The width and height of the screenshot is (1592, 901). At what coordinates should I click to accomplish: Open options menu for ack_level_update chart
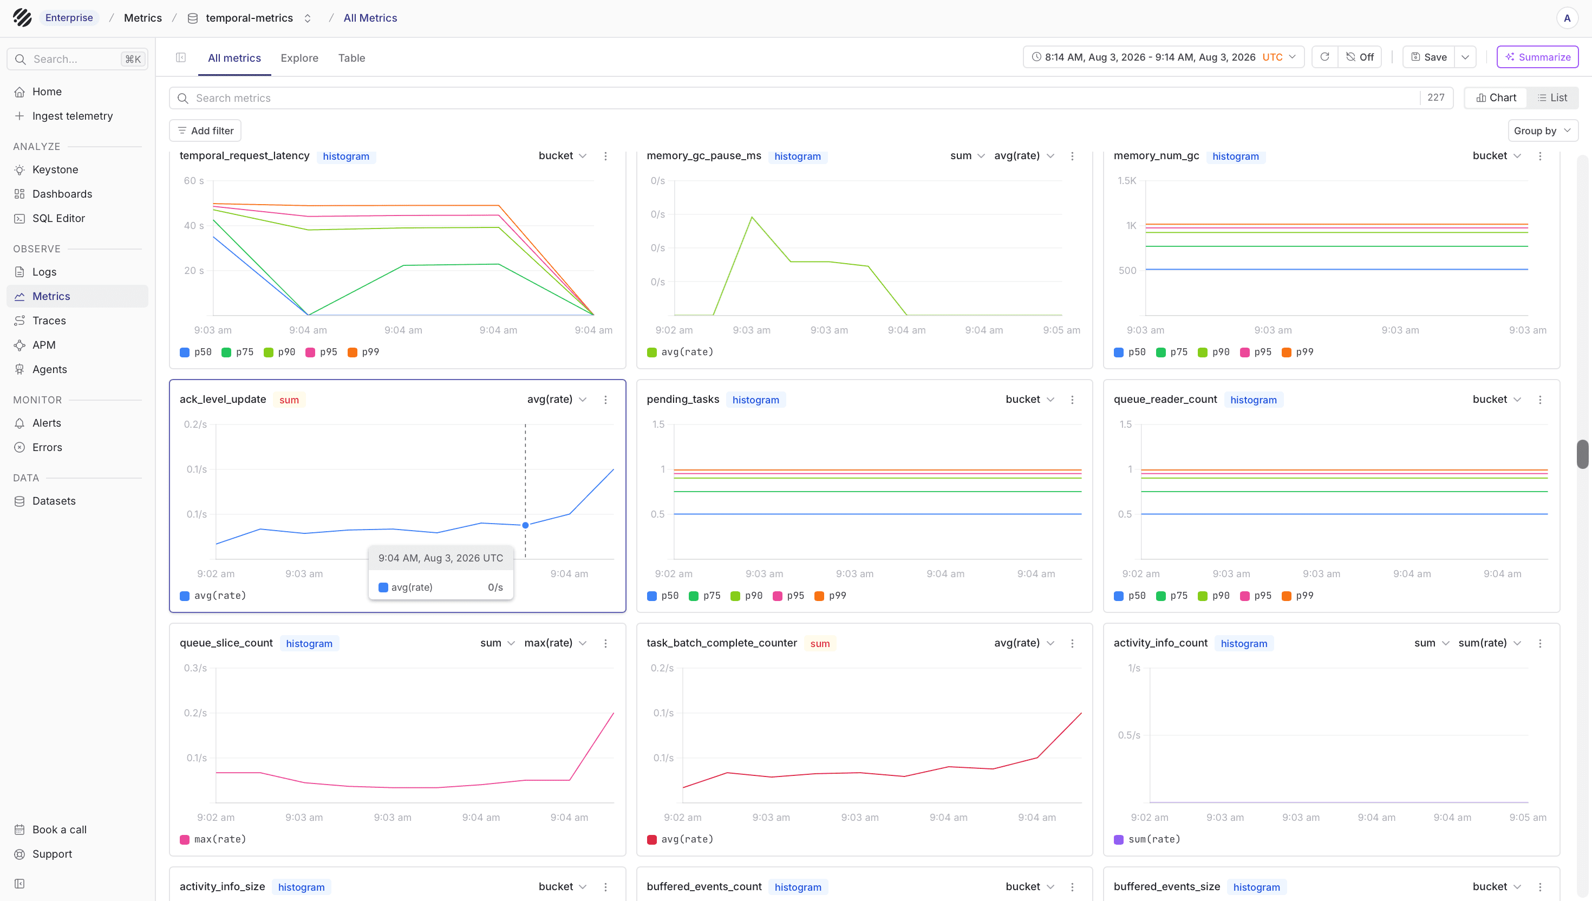[606, 400]
